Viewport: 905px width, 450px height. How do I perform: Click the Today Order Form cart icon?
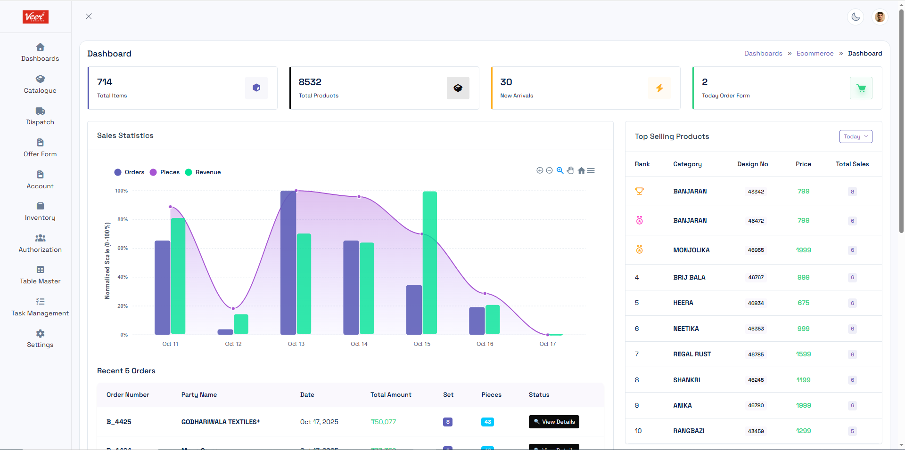861,88
